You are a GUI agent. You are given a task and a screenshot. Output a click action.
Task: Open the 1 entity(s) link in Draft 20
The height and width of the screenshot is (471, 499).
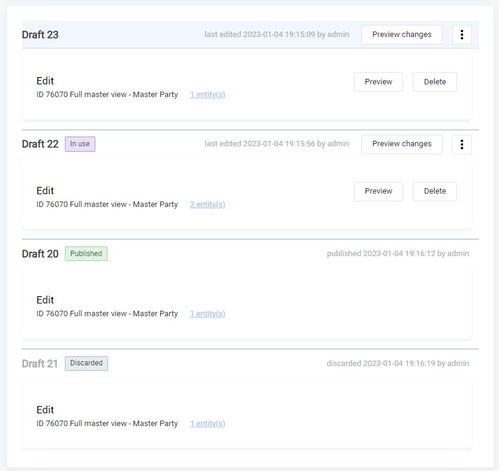click(208, 314)
